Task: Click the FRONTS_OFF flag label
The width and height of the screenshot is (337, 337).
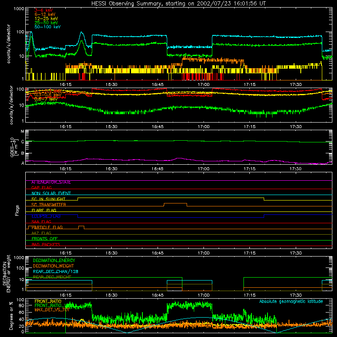Action: (45, 239)
